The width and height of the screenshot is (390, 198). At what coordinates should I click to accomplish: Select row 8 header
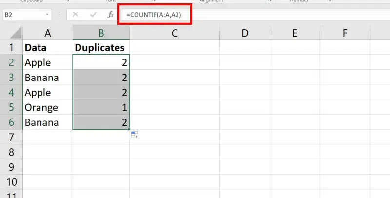(11, 152)
